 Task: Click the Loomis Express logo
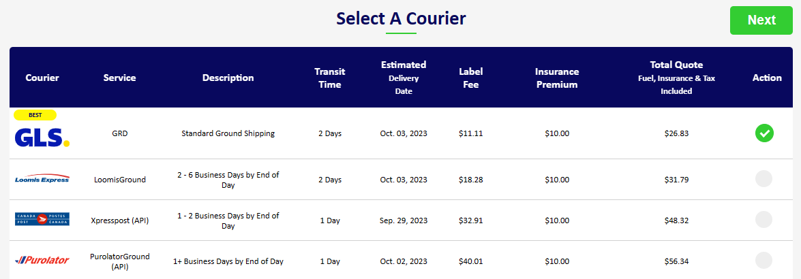click(42, 180)
